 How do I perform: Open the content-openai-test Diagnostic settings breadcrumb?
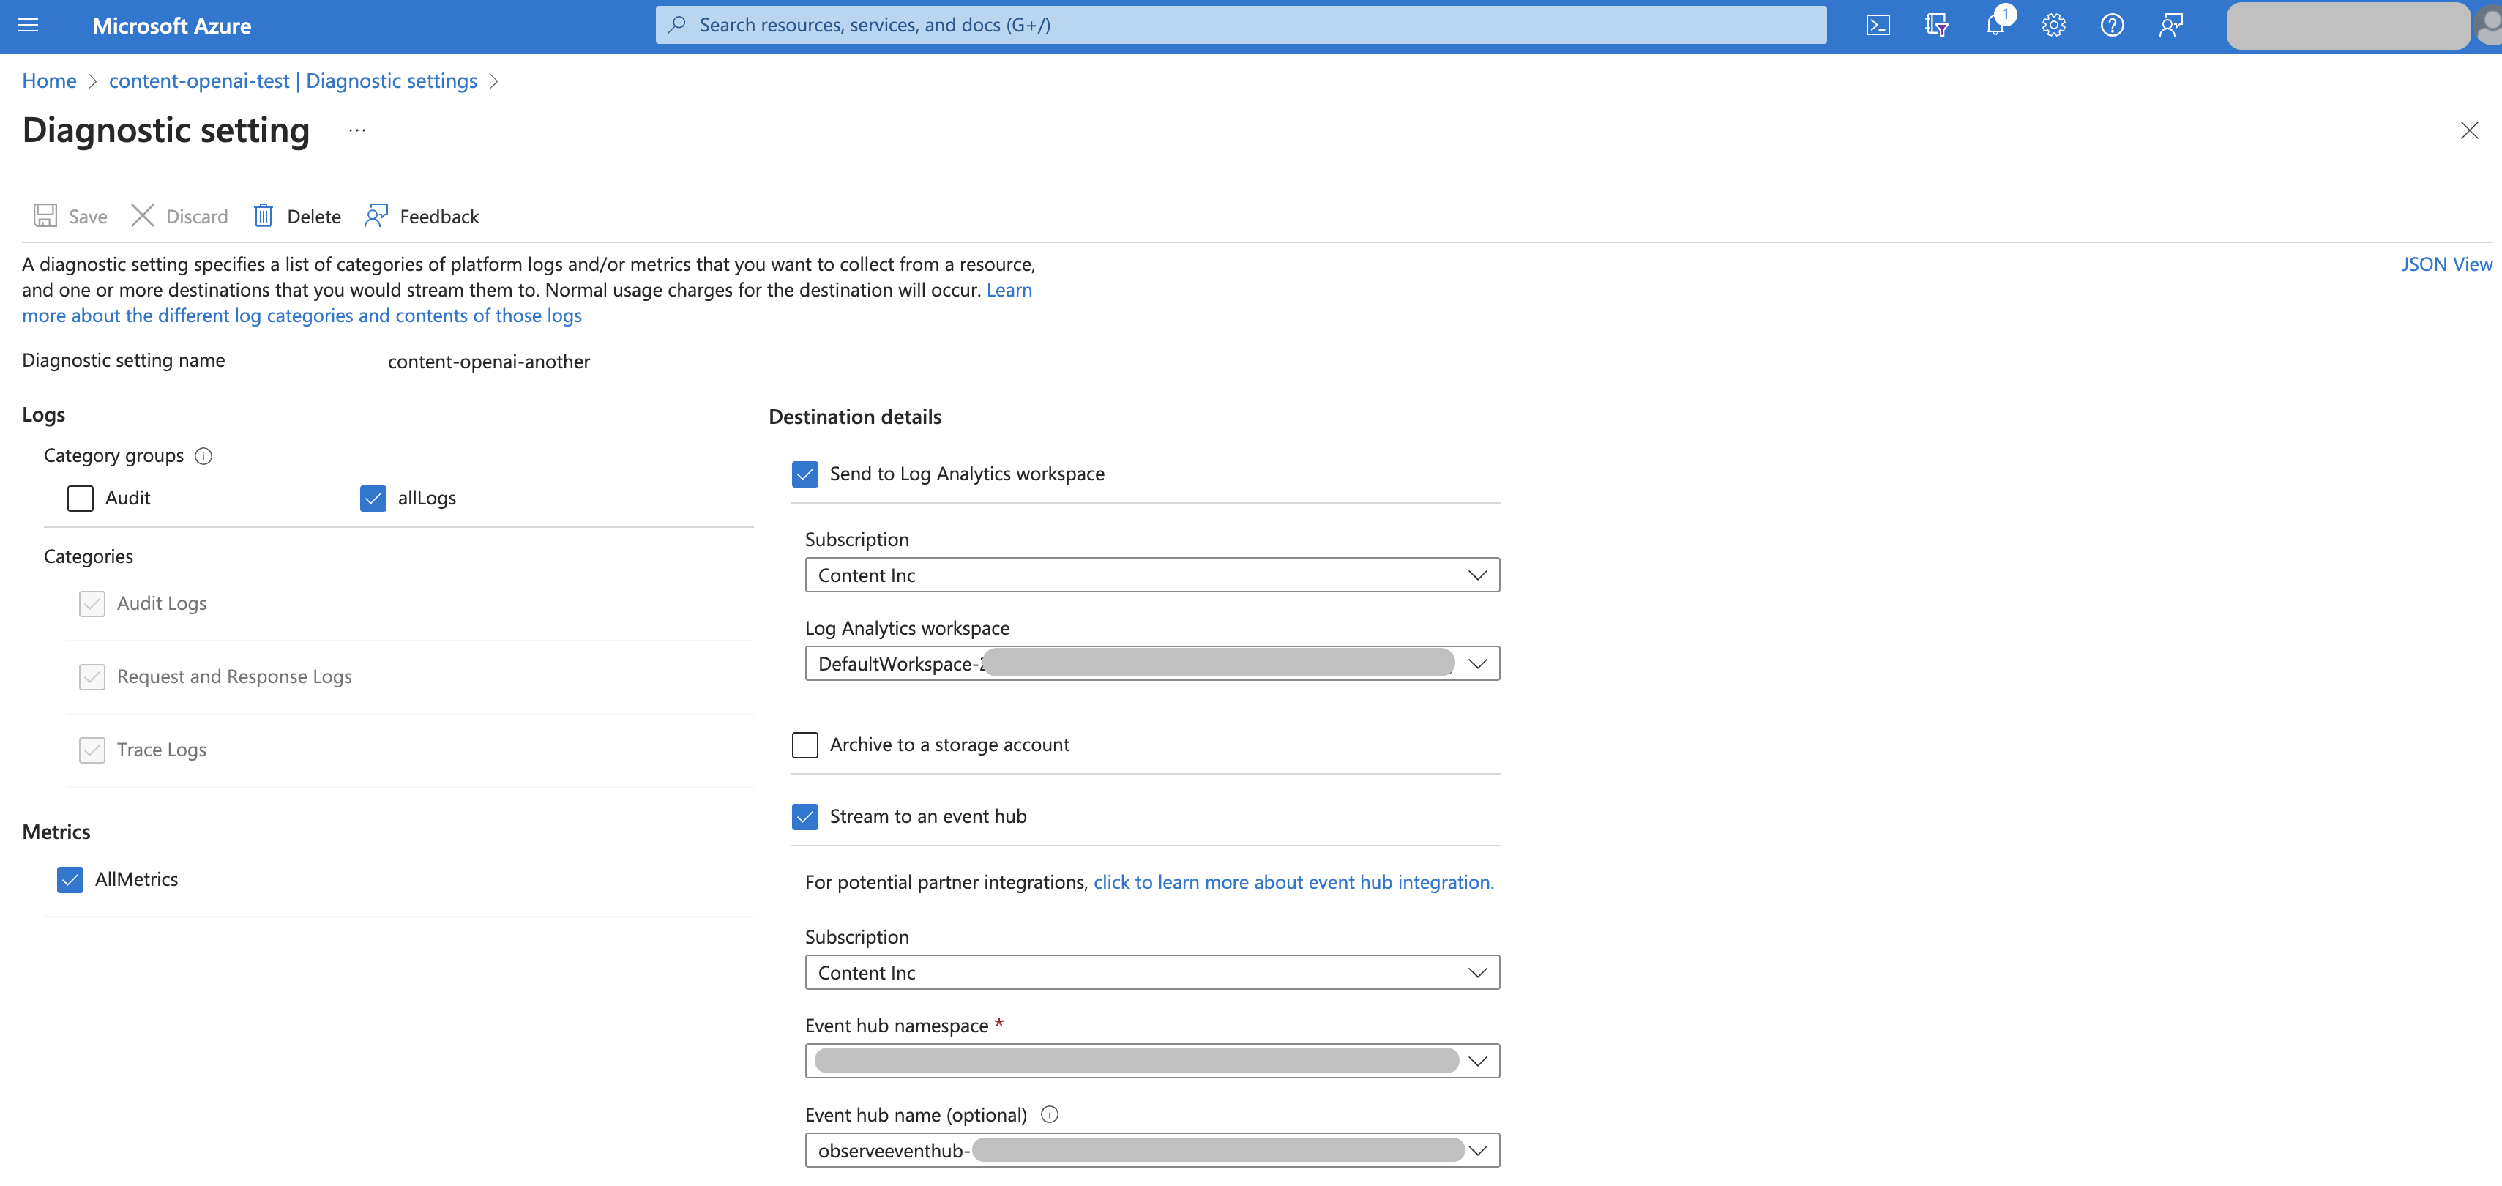pos(292,81)
